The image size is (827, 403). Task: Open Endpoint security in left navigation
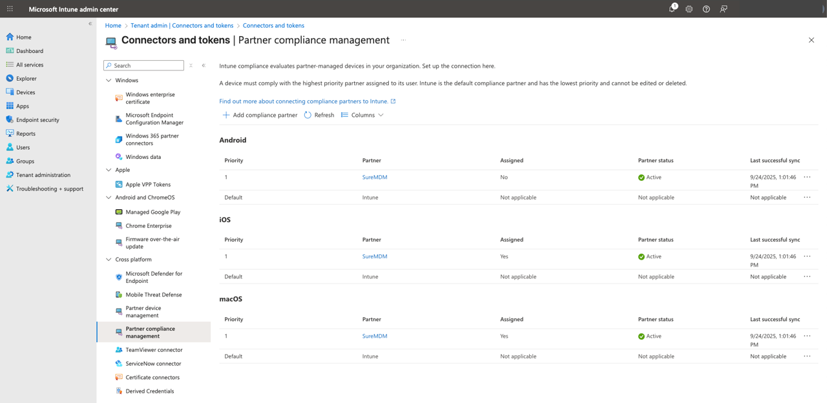pos(37,120)
